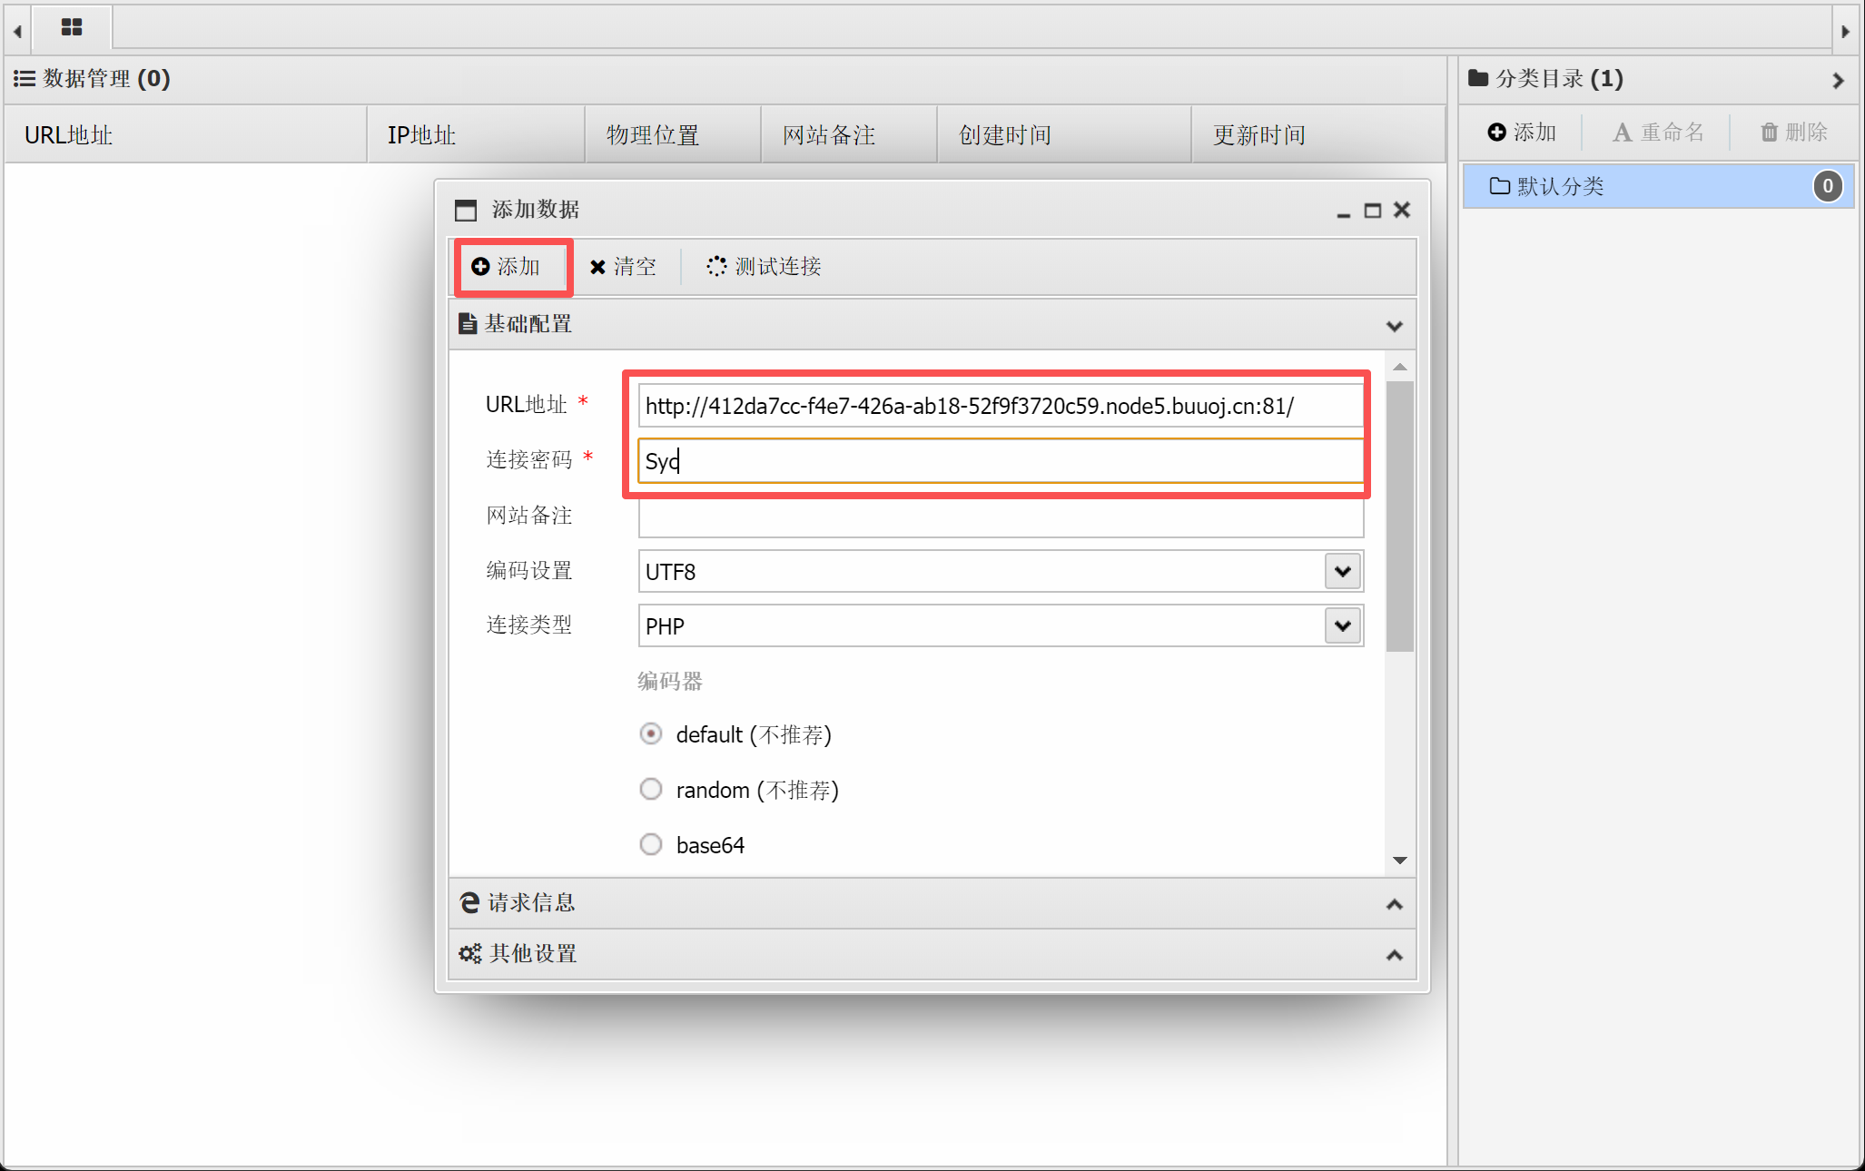Image resolution: width=1865 pixels, height=1171 pixels.
Task: Close the 添加数据 dialog
Action: pyautogui.click(x=1402, y=211)
